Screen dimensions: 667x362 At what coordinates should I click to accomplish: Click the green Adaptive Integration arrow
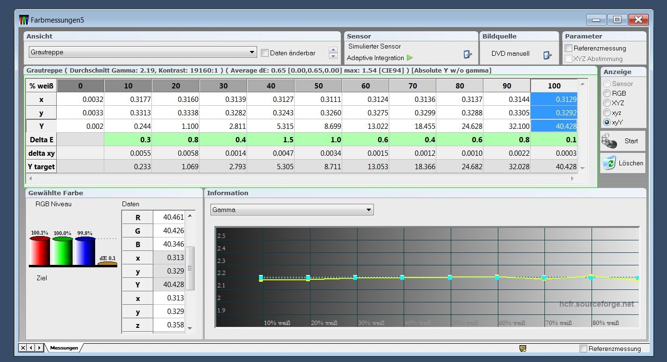click(410, 58)
